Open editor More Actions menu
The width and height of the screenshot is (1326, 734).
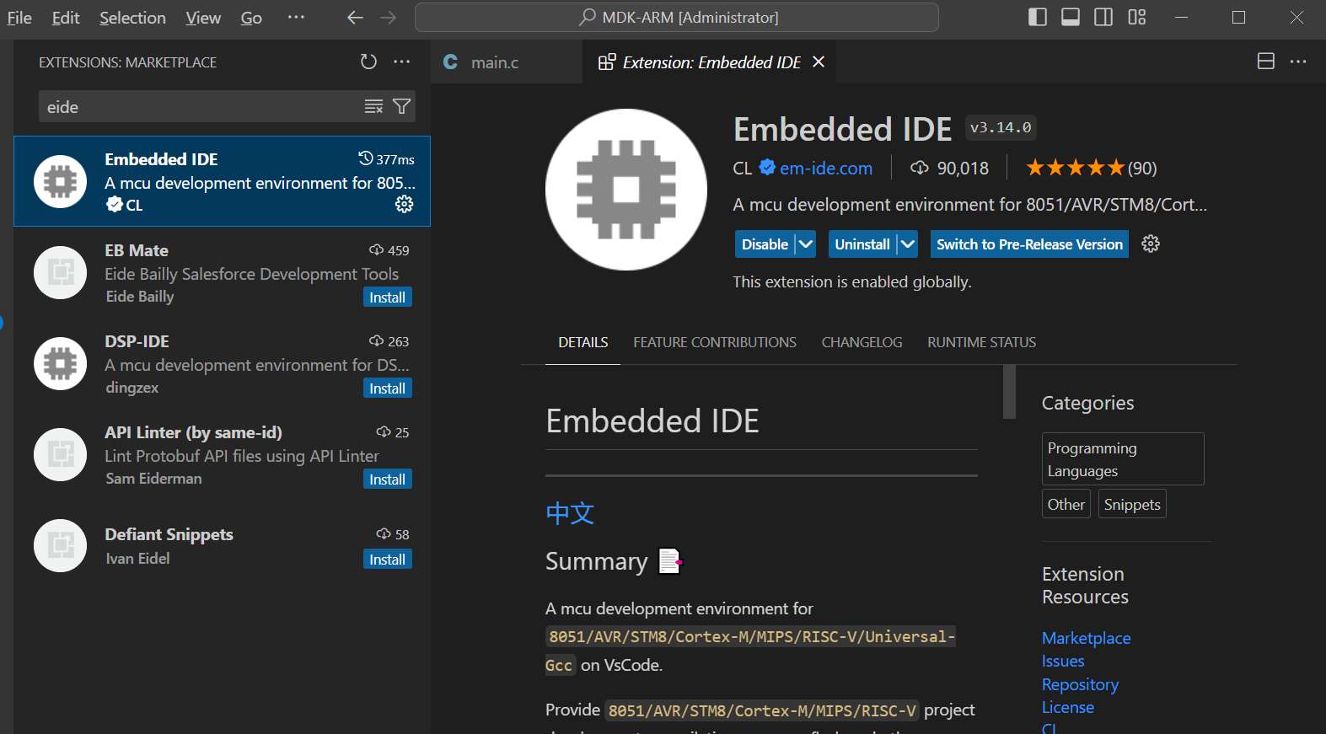point(1298,61)
